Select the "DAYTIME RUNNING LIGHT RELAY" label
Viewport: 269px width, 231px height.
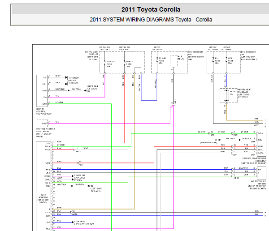coord(45,133)
